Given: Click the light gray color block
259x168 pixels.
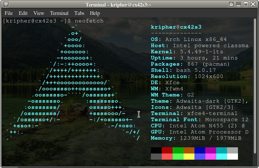Looking at the screenshot, I should [233, 151].
